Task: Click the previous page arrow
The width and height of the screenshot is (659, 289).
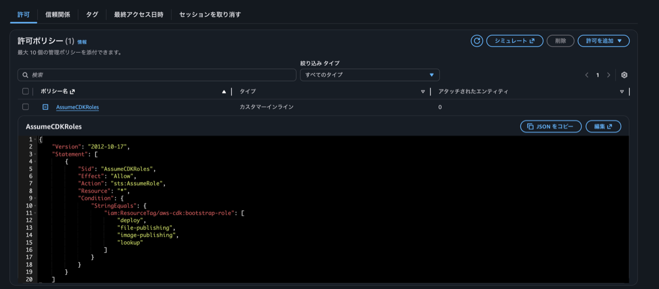Action: pos(587,75)
